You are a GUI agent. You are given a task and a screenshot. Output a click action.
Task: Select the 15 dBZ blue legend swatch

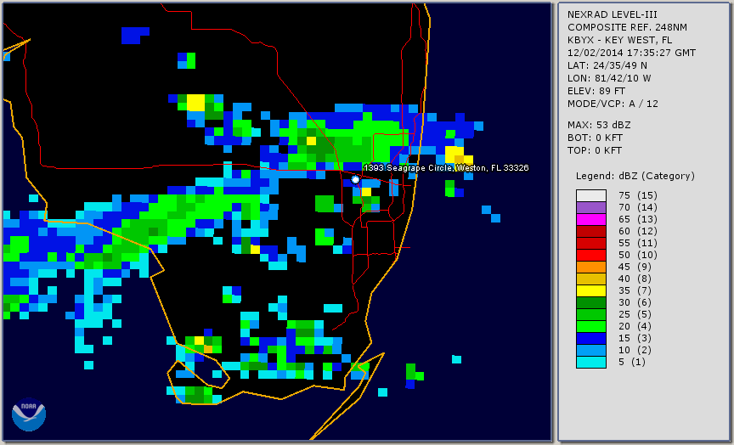click(x=591, y=338)
